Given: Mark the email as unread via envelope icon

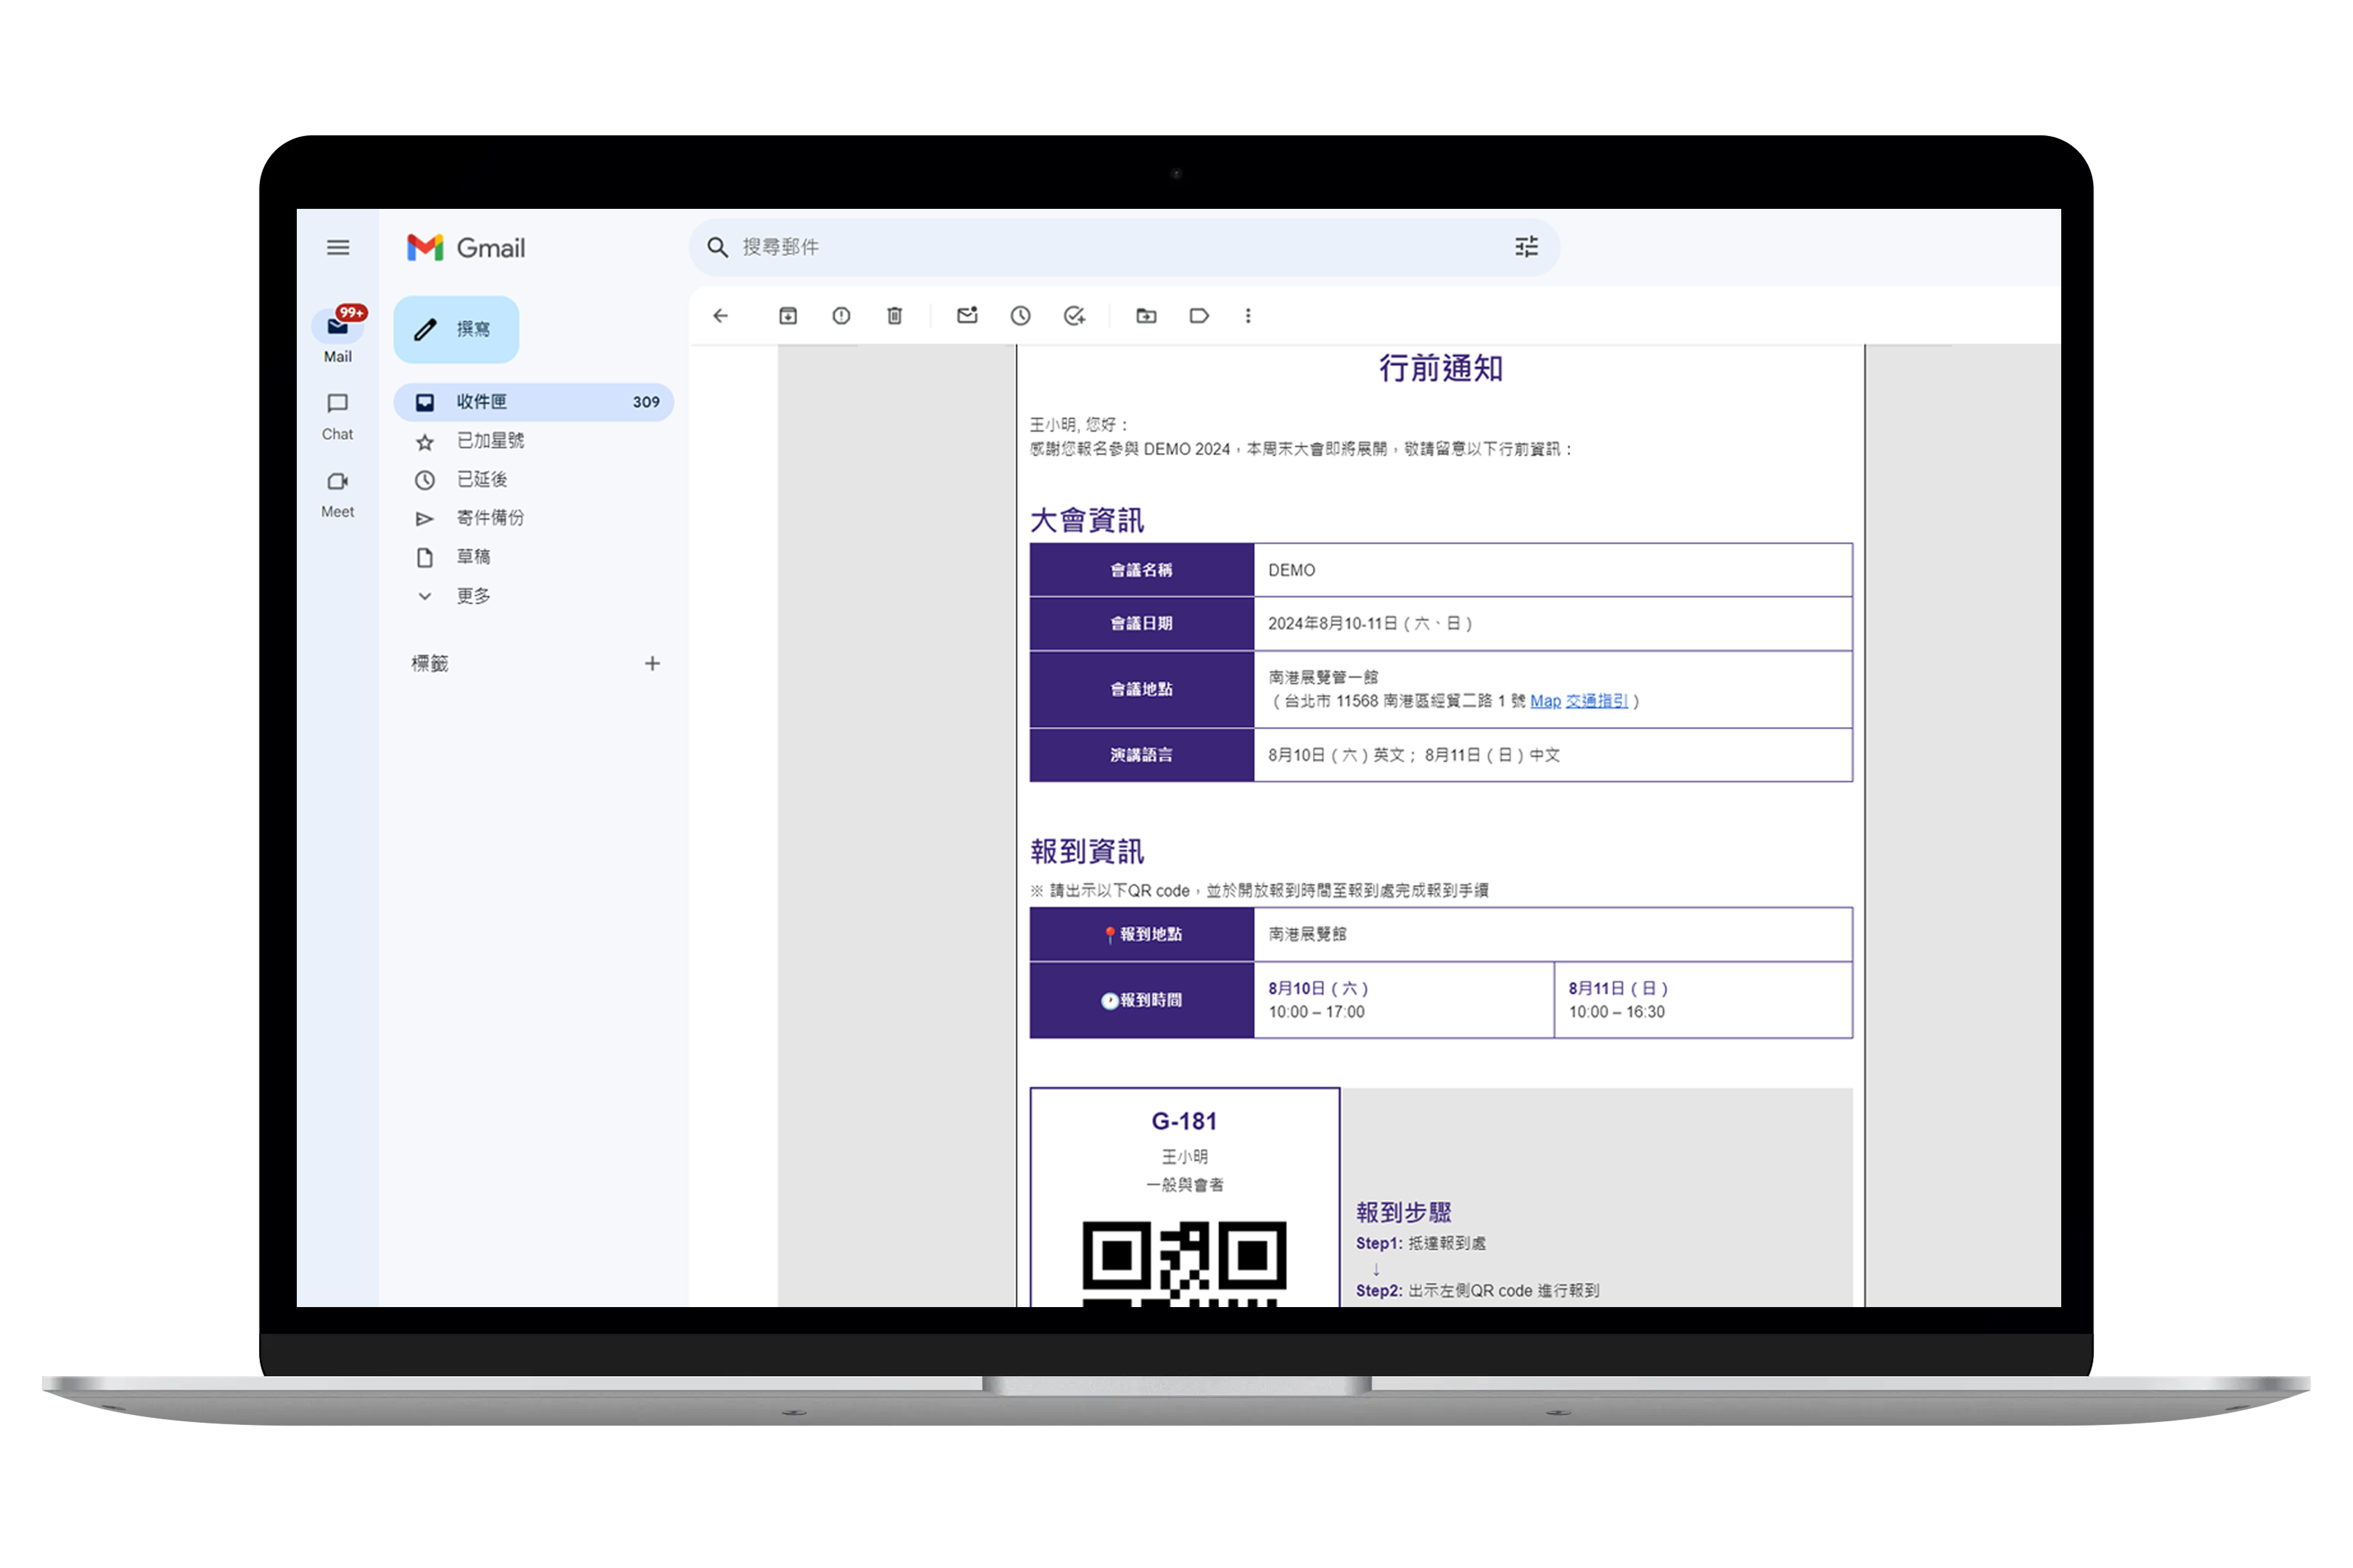Looking at the screenshot, I should [x=966, y=316].
